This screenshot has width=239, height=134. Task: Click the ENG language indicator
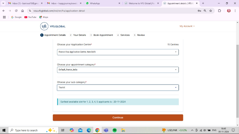tap(214, 130)
